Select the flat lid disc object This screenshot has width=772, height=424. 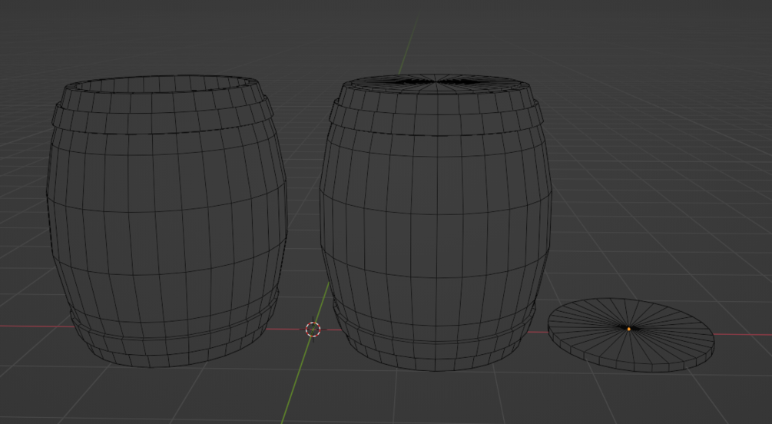631,335
